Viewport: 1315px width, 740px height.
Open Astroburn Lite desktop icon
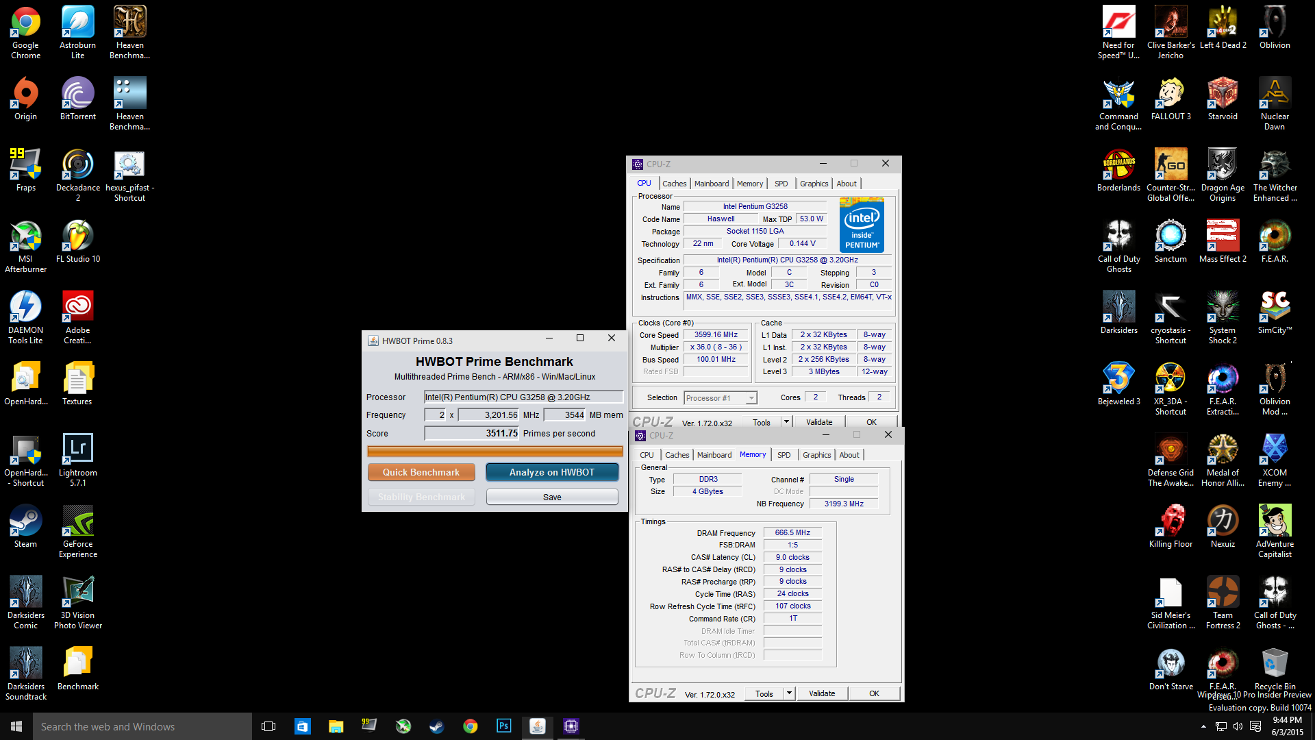[77, 32]
